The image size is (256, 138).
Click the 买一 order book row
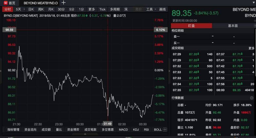pyautogui.click(x=212, y=43)
